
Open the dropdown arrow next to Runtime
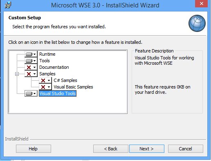[x=35, y=54]
